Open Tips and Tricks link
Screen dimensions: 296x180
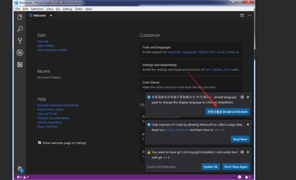(47, 114)
